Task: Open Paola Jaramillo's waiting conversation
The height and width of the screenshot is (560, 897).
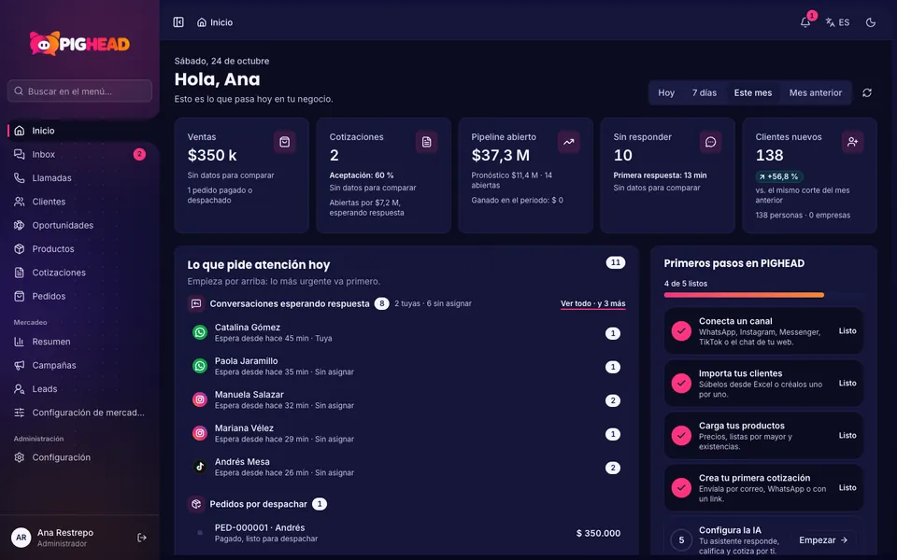Action: tap(406, 366)
